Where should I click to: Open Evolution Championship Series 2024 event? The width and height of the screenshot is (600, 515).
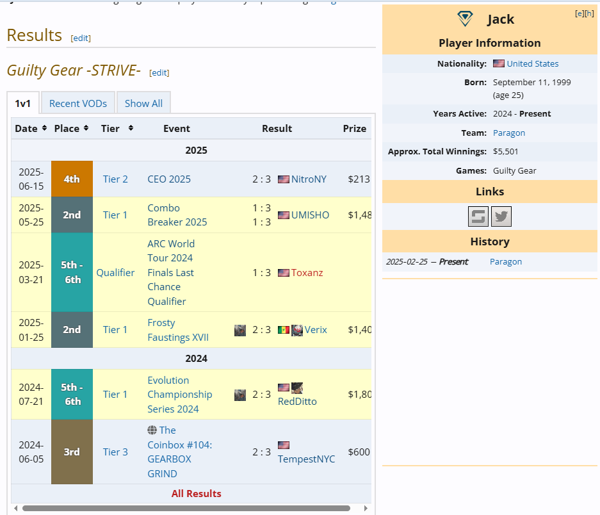[x=180, y=395]
